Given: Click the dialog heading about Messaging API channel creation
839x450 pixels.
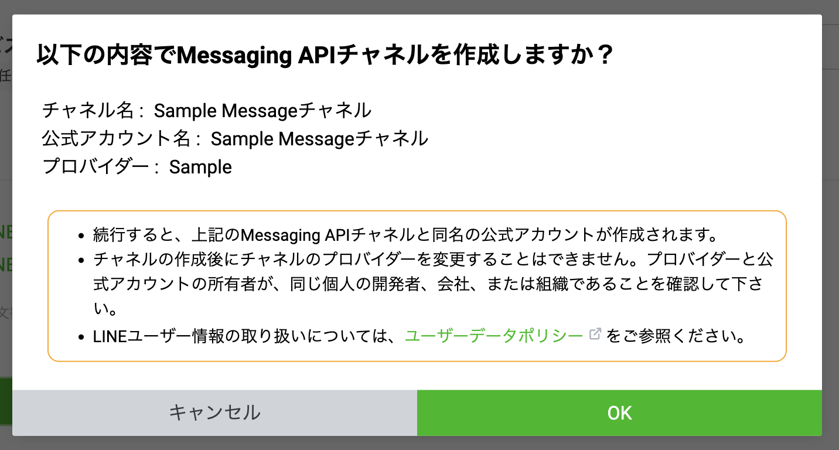Looking at the screenshot, I should [x=325, y=56].
